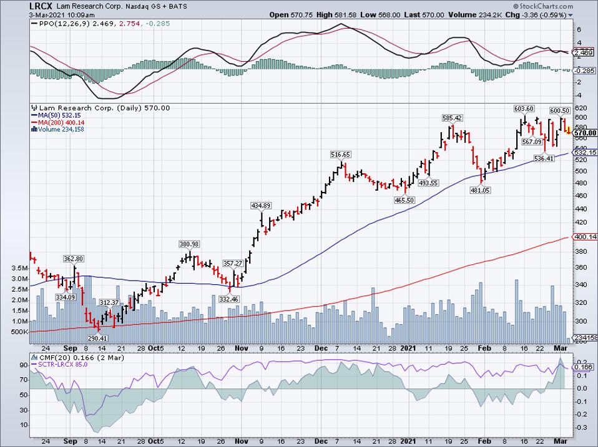Click the Volume 234,158 legend entry
The width and height of the screenshot is (598, 447).
point(61,130)
